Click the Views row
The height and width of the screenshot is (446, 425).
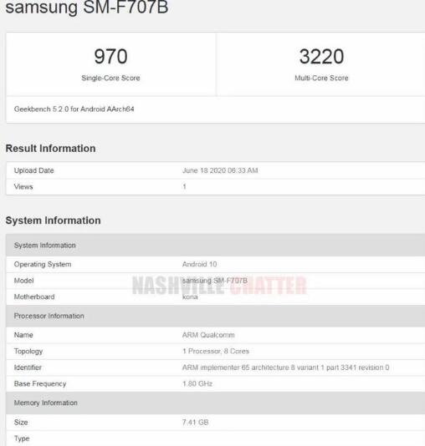(215, 186)
